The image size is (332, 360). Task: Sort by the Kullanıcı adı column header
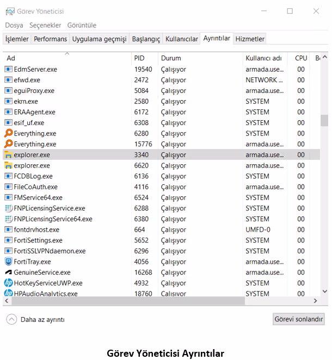point(265,58)
